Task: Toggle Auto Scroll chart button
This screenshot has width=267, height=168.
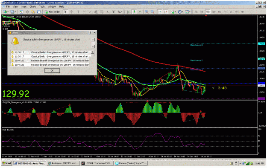Action: tap(160, 12)
